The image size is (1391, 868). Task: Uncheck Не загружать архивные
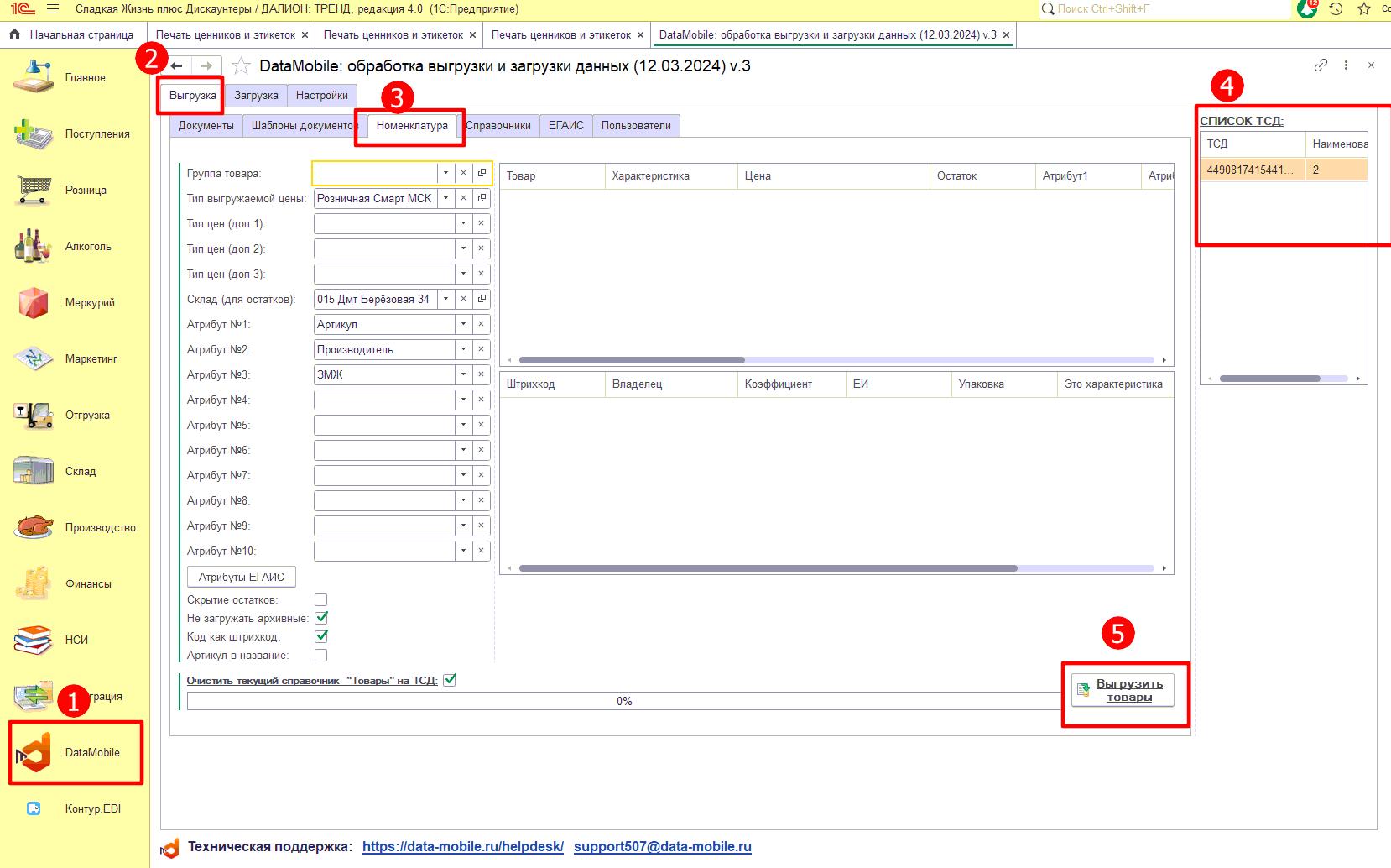pyautogui.click(x=320, y=618)
